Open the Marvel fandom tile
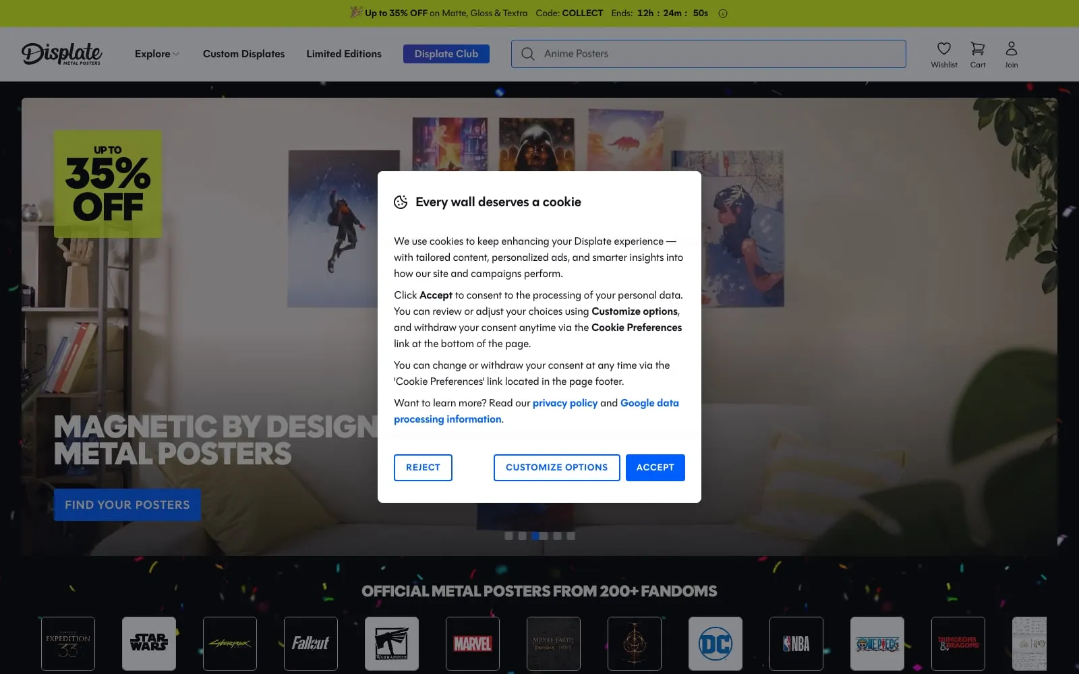This screenshot has height=674, width=1079. (x=473, y=644)
